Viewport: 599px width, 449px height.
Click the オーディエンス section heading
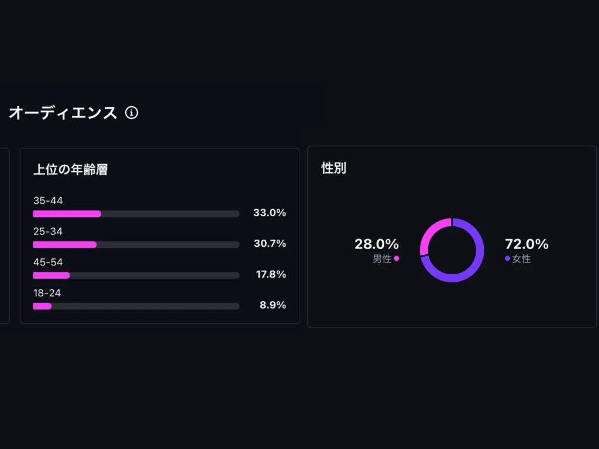click(63, 113)
